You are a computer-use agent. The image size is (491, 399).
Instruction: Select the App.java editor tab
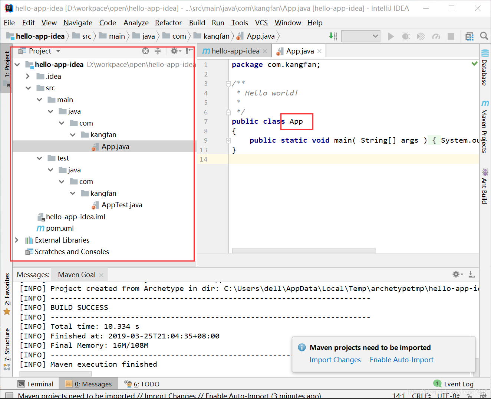pyautogui.click(x=300, y=51)
